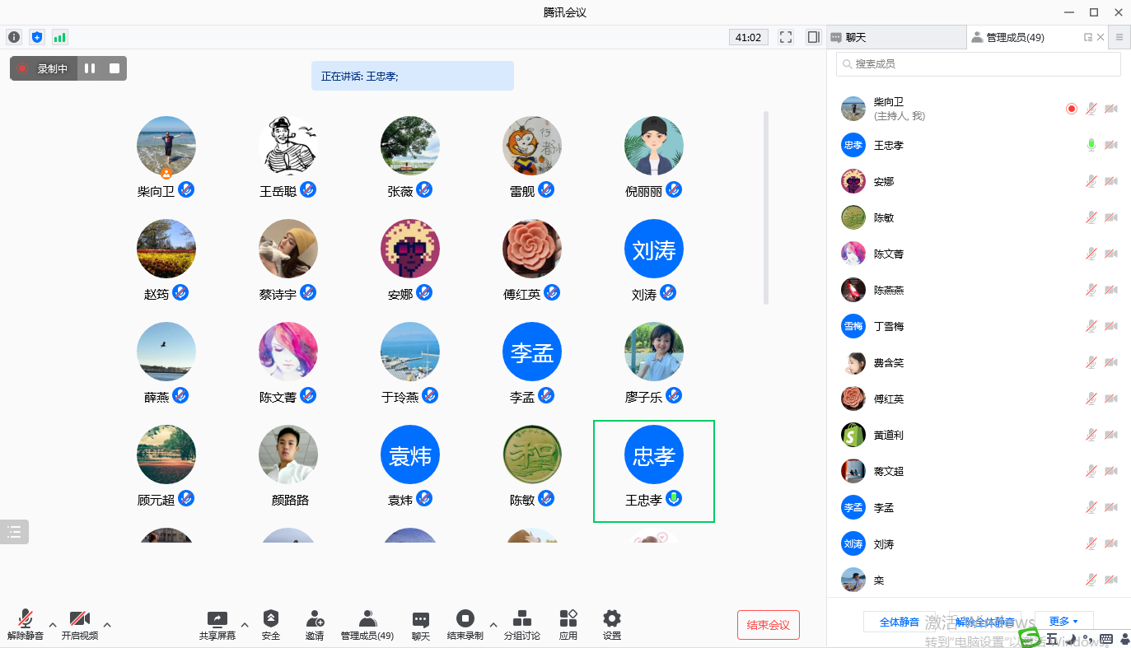Click the 全体静音 button
This screenshot has width=1131, height=648.
tap(900, 622)
